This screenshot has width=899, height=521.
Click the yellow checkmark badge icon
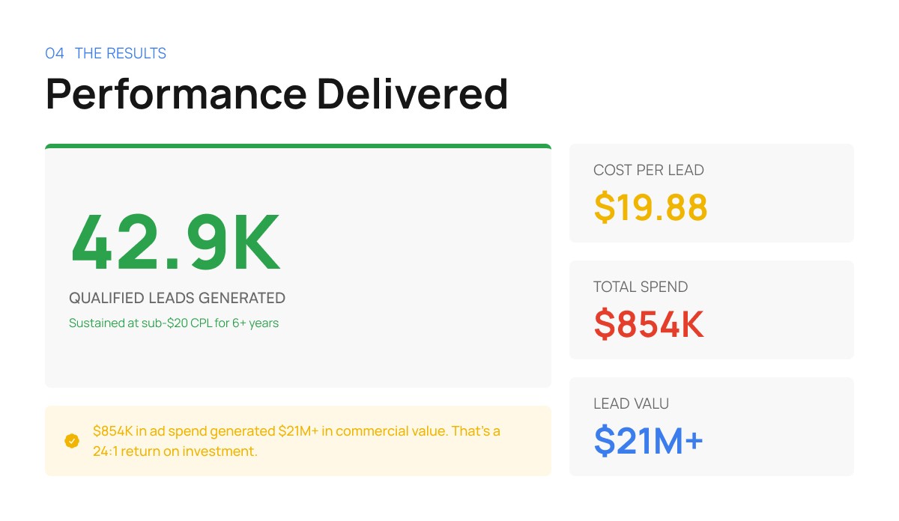[x=72, y=441]
